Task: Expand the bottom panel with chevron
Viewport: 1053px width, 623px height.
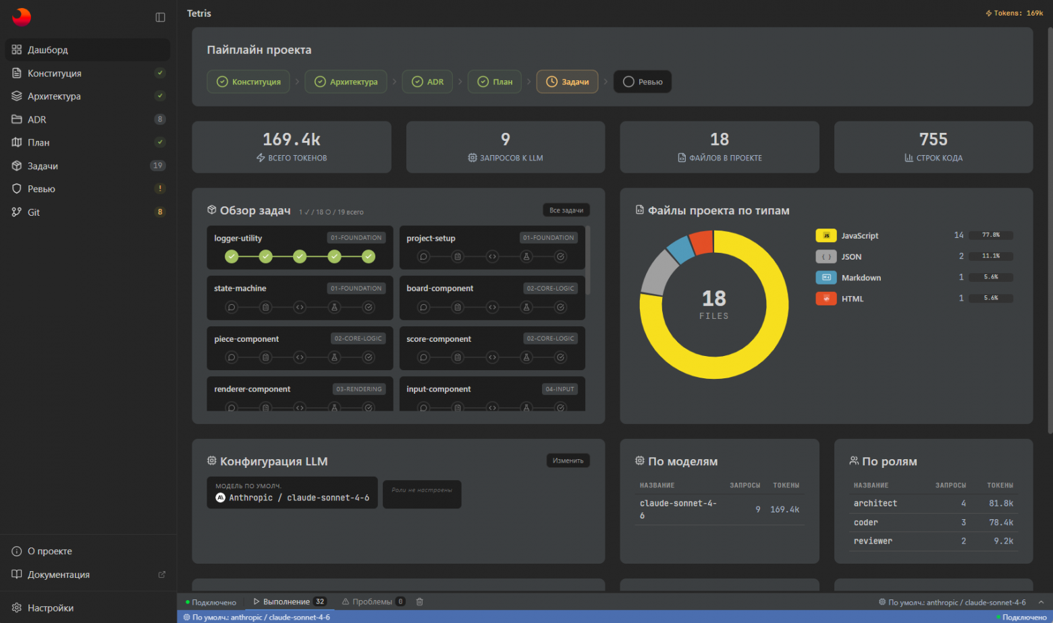Action: 1040,602
